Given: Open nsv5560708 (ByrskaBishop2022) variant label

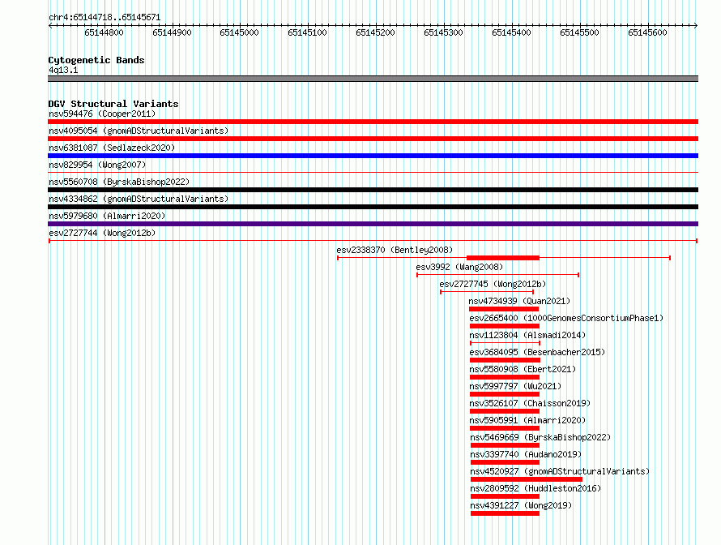Looking at the screenshot, I should point(119,182).
